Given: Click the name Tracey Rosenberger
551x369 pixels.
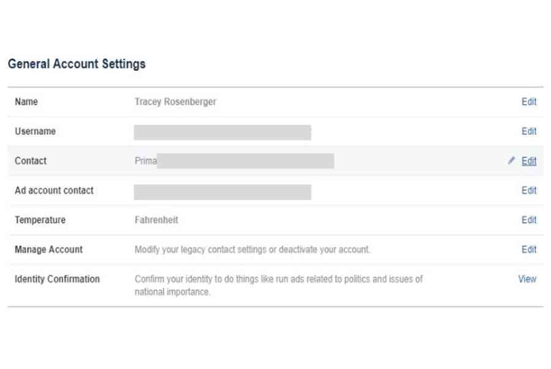Looking at the screenshot, I should [175, 102].
